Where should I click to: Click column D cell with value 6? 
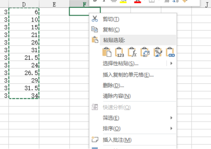click(24, 12)
